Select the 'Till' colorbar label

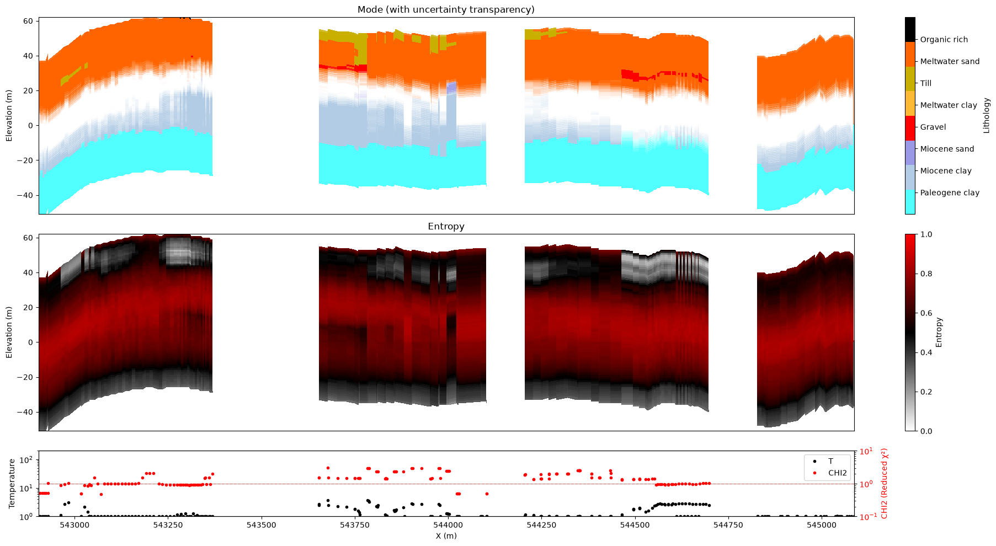point(926,83)
